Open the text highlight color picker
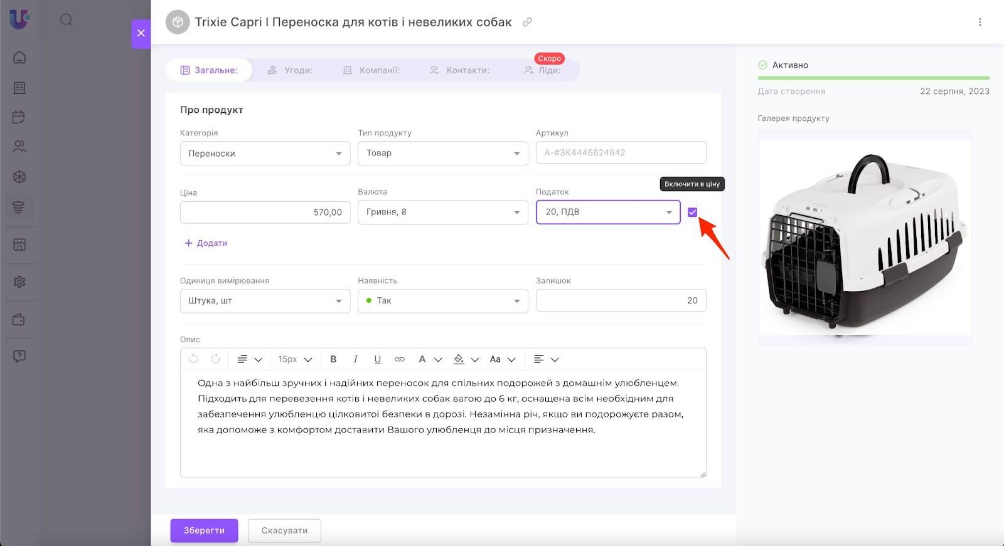 click(459, 359)
